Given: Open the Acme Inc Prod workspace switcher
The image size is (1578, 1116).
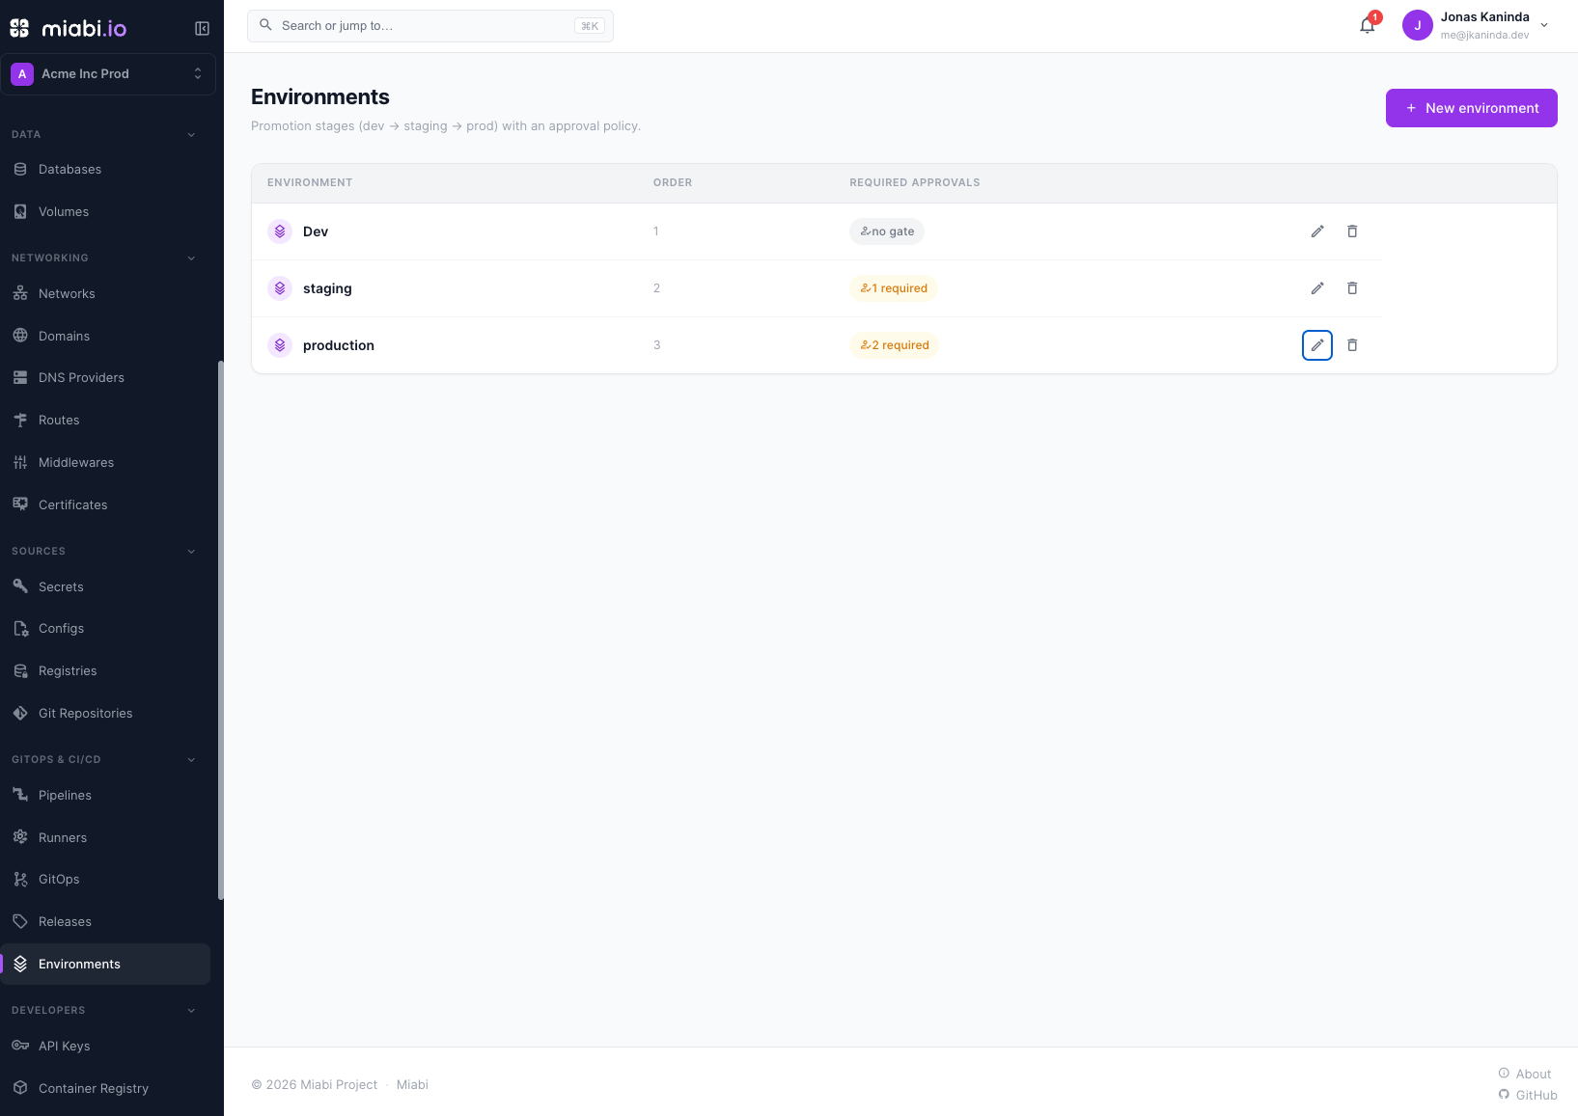Looking at the screenshot, I should pyautogui.click(x=108, y=74).
